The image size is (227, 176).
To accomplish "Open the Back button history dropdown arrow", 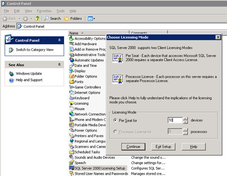I will click(20, 19).
